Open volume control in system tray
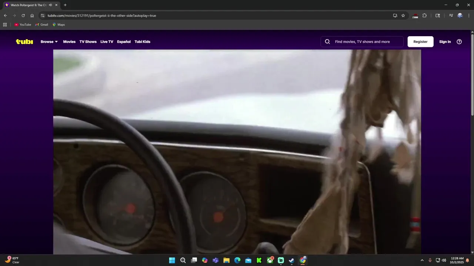Screen dimensions: 474x266 [x=444, y=260]
